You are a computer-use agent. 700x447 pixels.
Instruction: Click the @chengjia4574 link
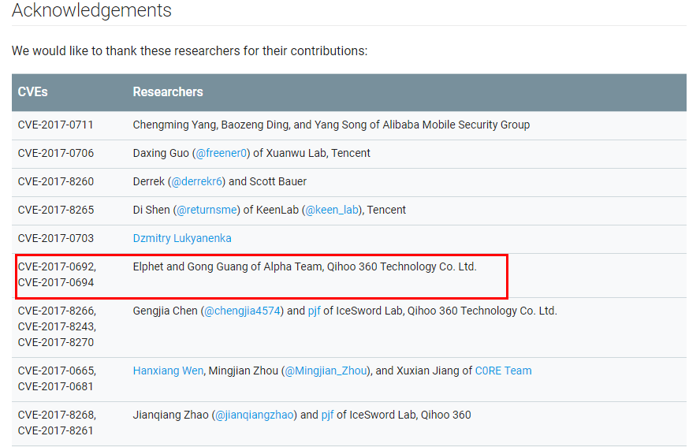[242, 311]
